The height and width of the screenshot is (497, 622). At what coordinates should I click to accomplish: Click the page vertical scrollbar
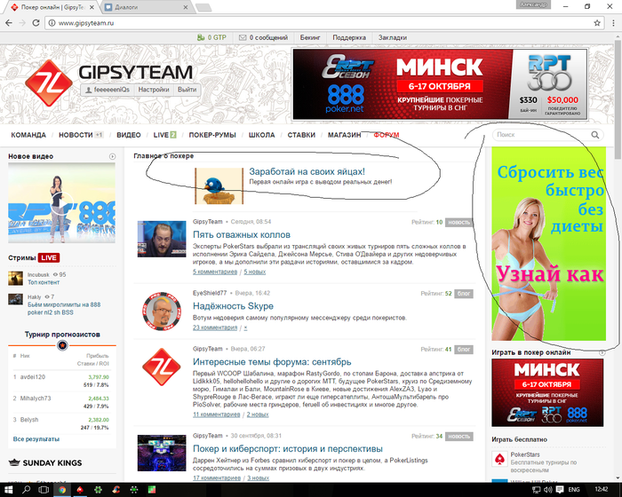click(618, 99)
